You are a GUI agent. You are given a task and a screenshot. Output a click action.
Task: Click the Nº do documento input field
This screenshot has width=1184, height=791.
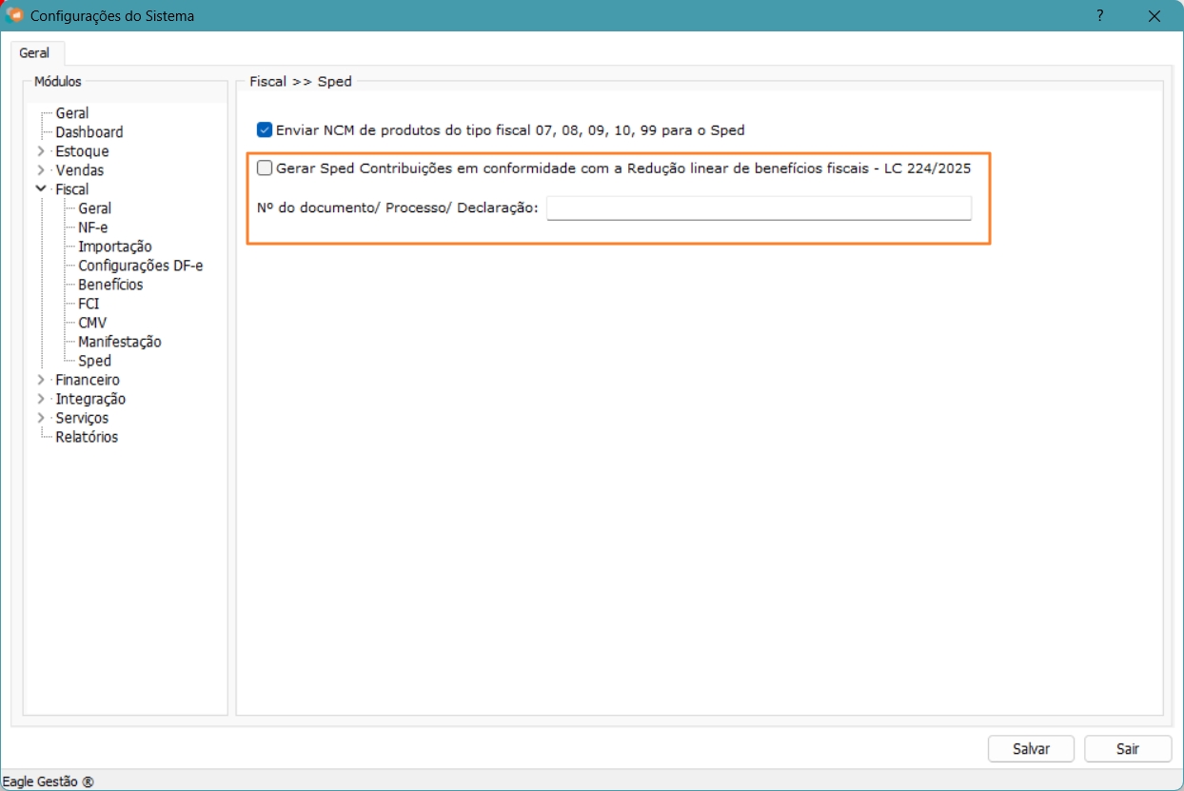pos(759,208)
